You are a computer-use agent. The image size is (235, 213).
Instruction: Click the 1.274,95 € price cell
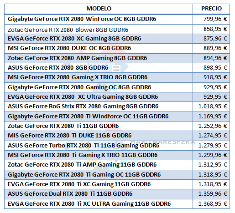(211, 136)
